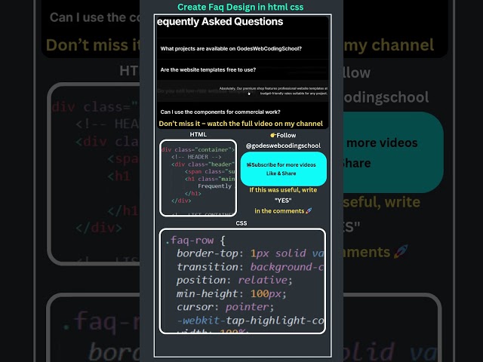Click the blurred 'my channel' text in the right background
The width and height of the screenshot is (483, 362).
(x=389, y=45)
